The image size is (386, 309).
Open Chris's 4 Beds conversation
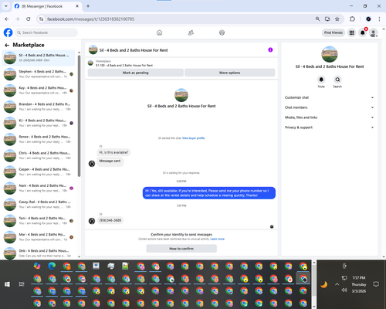click(x=39, y=155)
